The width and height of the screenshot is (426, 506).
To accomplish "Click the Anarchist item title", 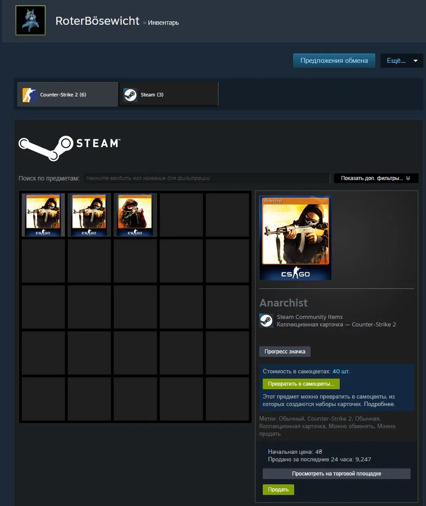I will pos(284,303).
